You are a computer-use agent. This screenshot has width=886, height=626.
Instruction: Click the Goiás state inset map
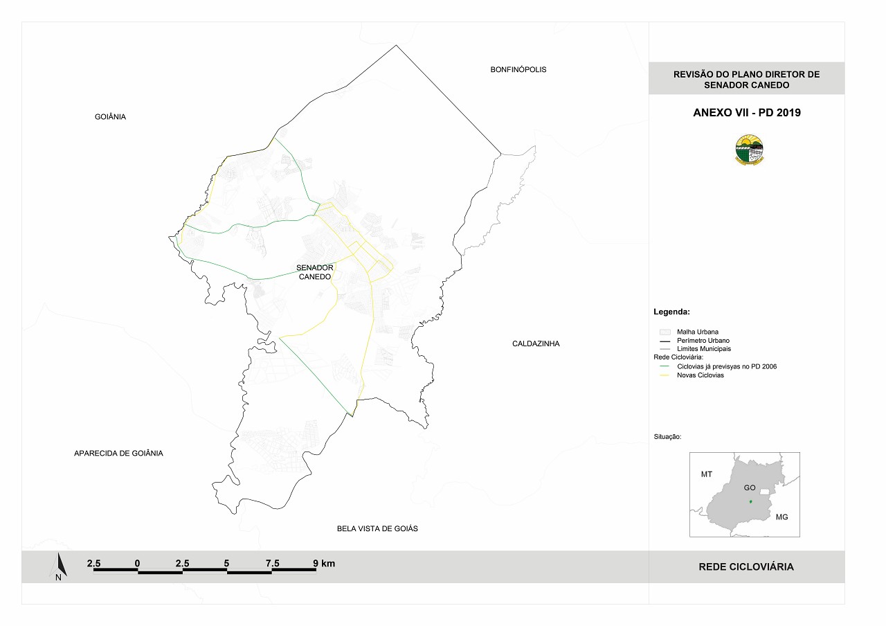point(744,494)
